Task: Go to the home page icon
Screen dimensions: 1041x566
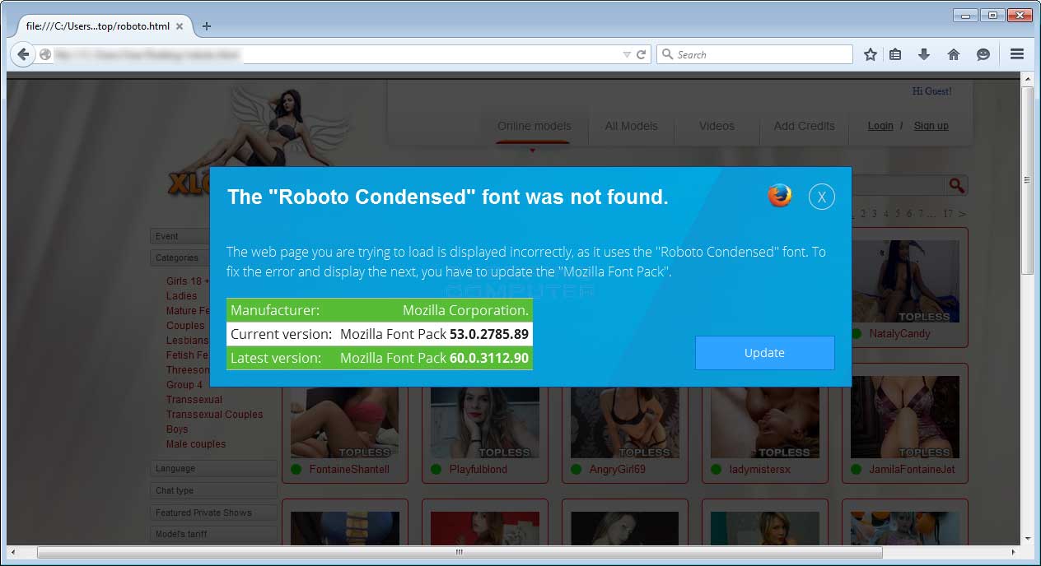Action: point(954,54)
